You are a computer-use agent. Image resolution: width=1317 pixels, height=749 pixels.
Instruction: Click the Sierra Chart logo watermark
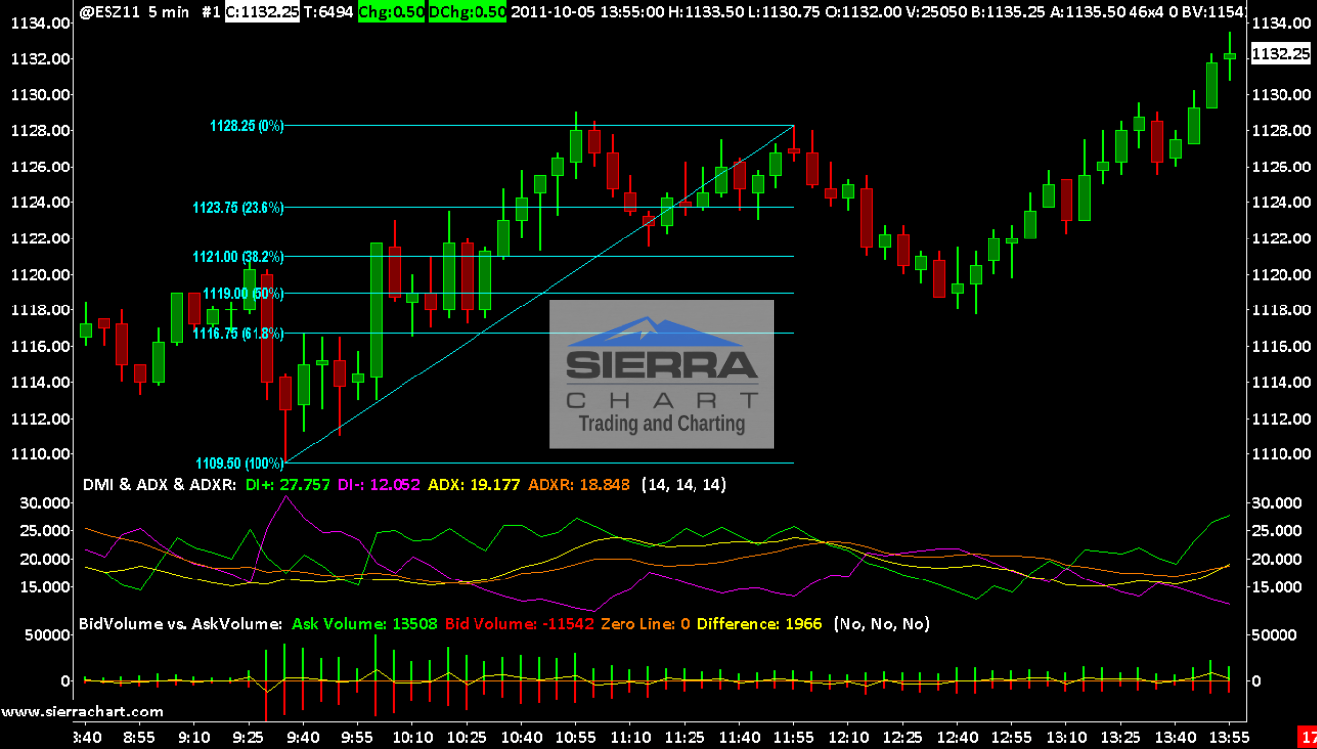tap(661, 374)
